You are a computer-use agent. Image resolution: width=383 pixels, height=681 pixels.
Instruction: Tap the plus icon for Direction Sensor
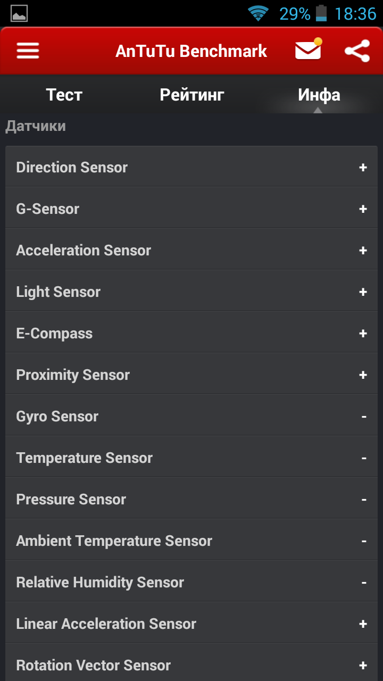[363, 168]
